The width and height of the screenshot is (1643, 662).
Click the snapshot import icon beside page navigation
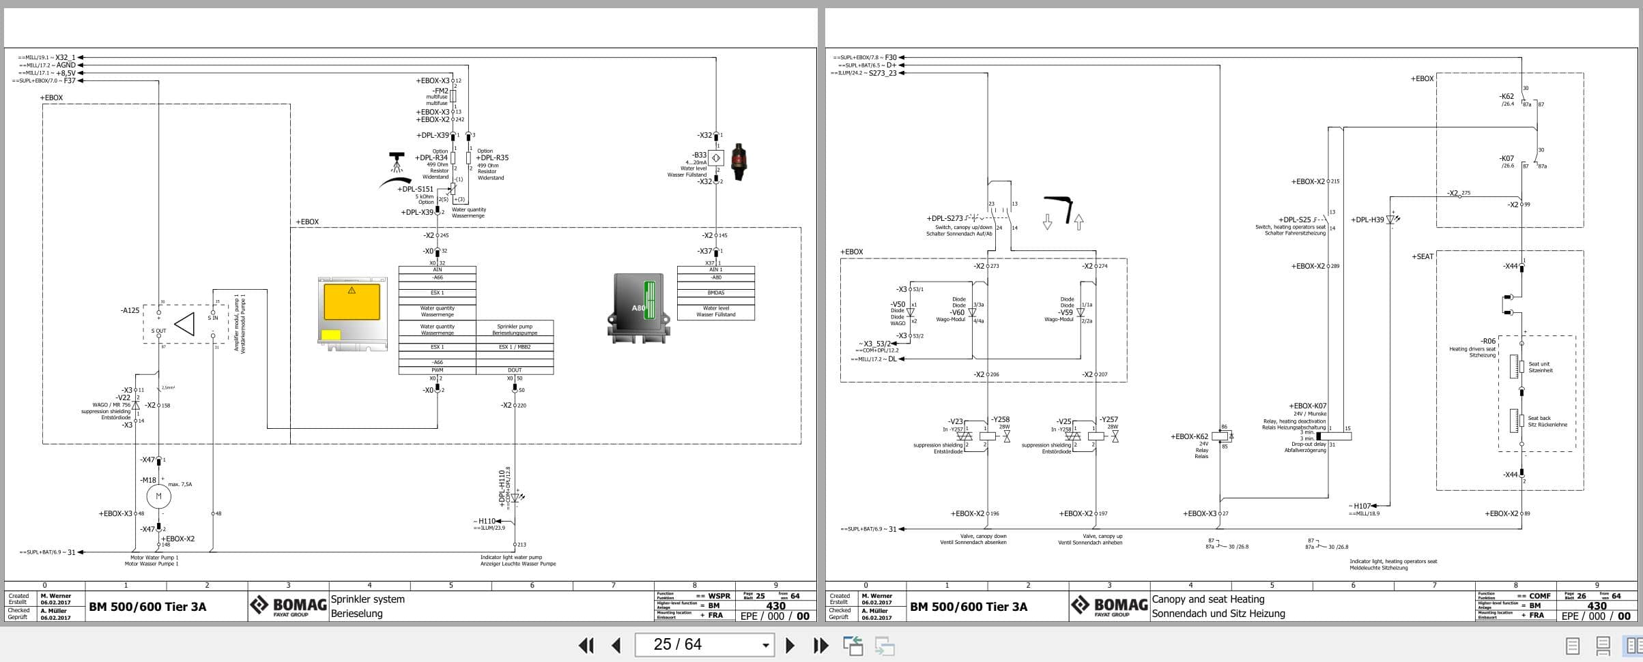854,644
